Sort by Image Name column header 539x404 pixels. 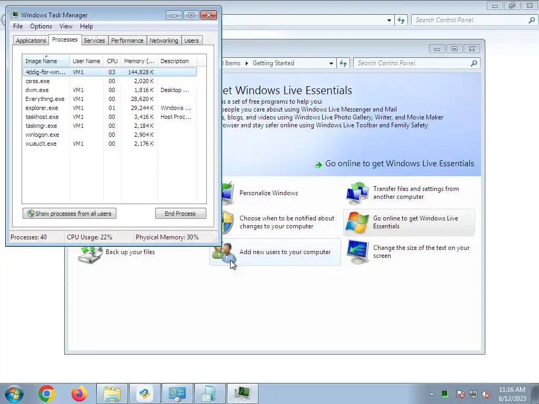(46, 61)
